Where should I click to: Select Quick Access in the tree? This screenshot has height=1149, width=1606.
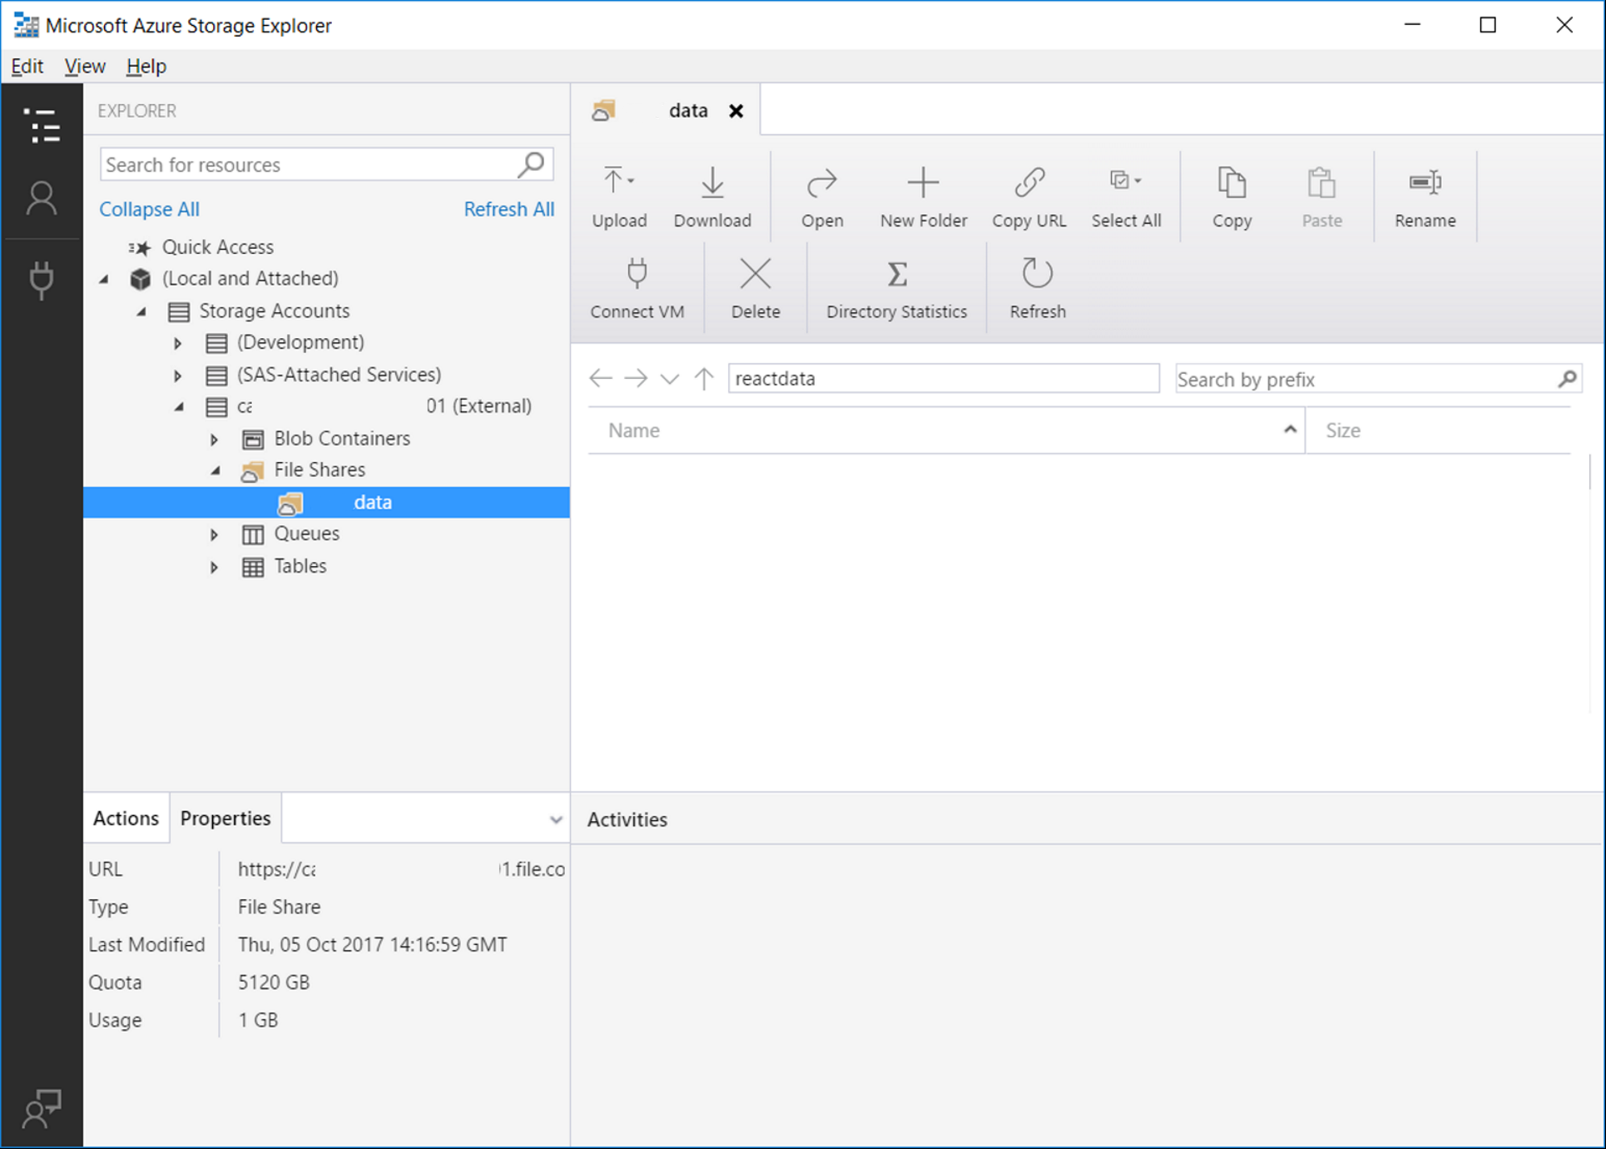tap(217, 247)
